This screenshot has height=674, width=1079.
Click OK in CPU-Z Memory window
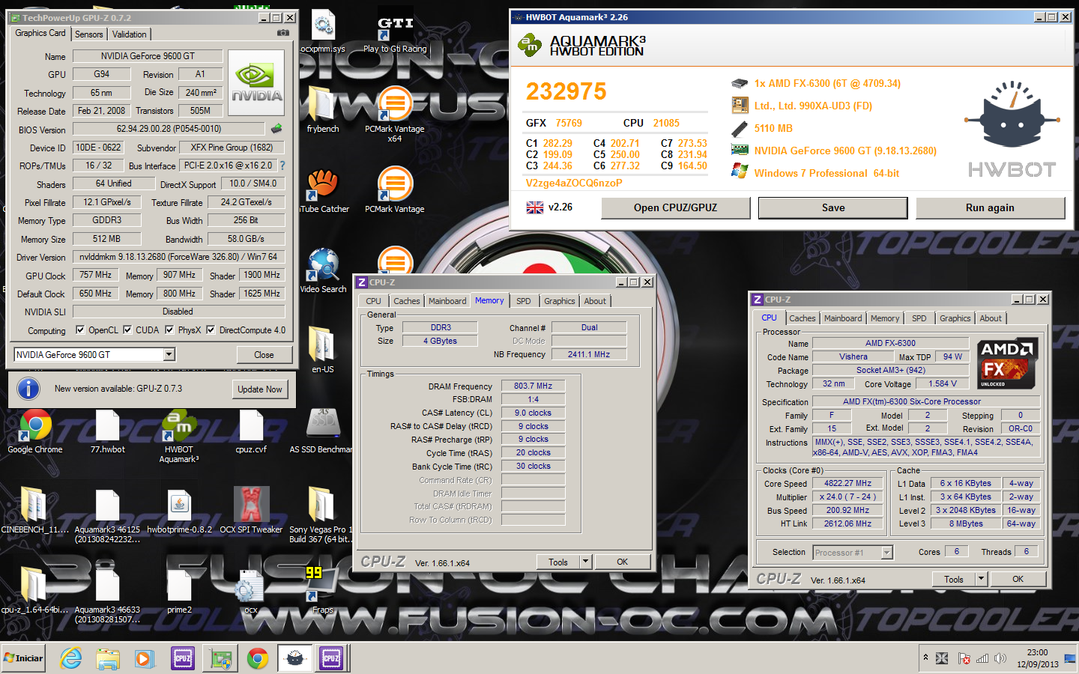[622, 562]
